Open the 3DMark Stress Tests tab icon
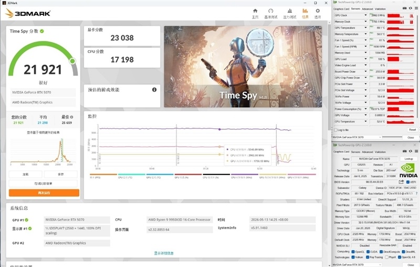This screenshot has height=267, width=420. (x=290, y=11)
